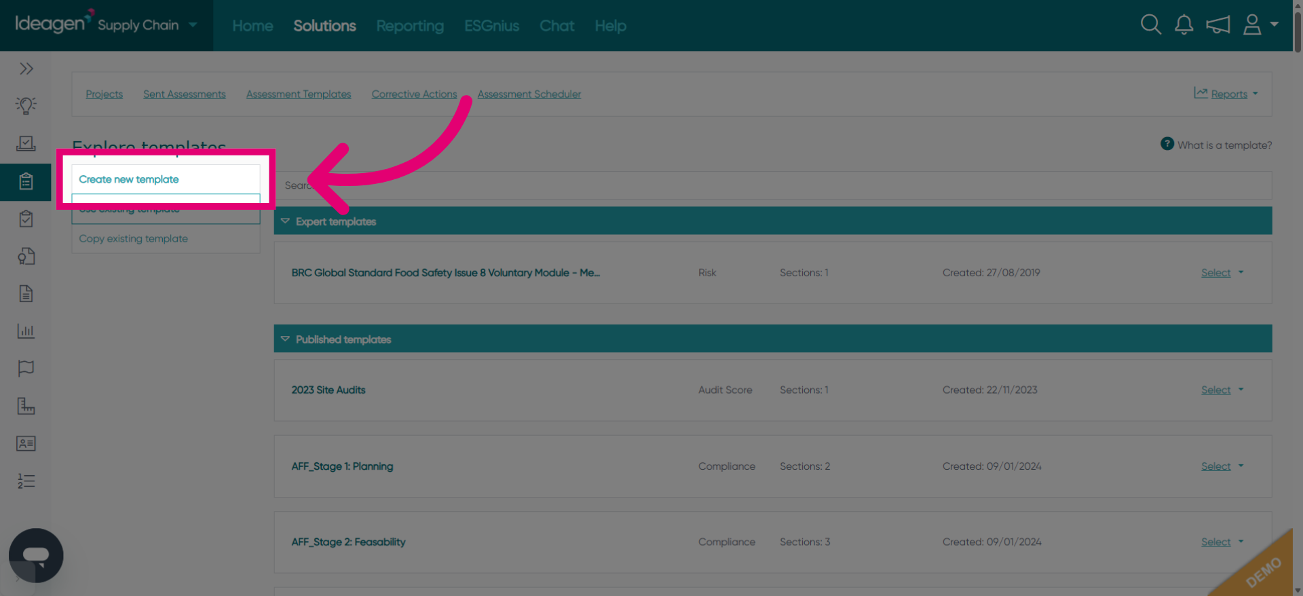This screenshot has height=596, width=1303.
Task: Click the 'AFF_Stage 2: Feasability' template name
Action: 348,542
